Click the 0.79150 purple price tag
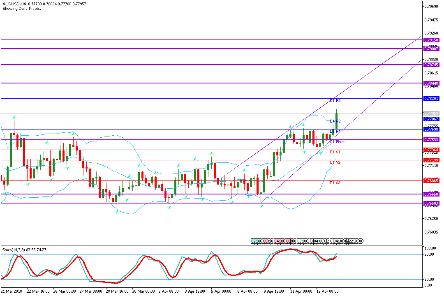The image size is (444, 296). tap(431, 40)
